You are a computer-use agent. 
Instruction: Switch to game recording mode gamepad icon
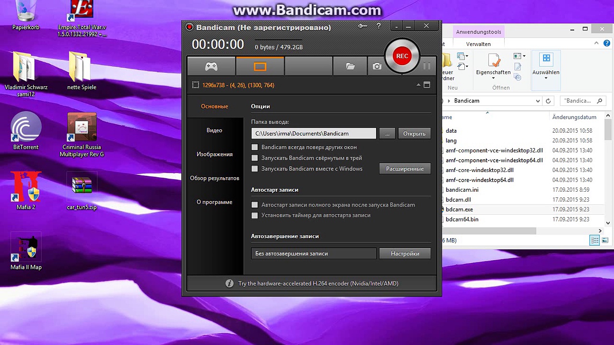coord(211,67)
